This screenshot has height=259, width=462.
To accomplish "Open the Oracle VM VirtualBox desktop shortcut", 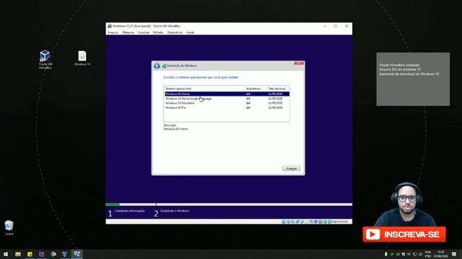I will pos(45,60).
